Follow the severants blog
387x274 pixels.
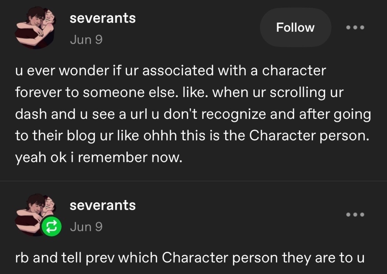click(296, 27)
